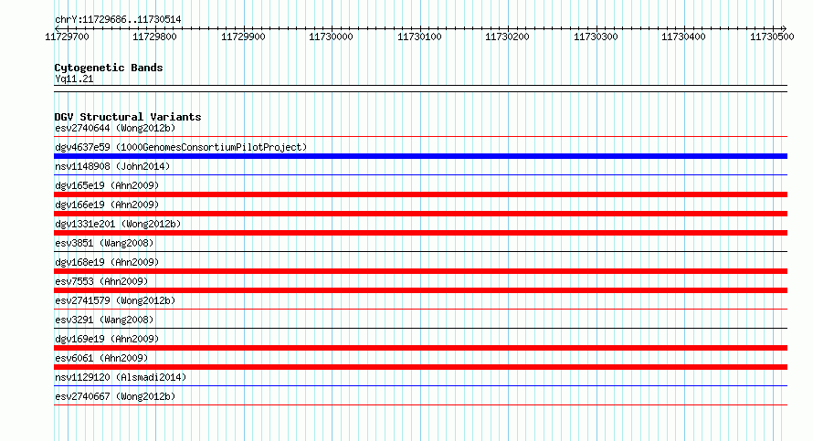Click the red bar under dgv1331e201

[x=420, y=233]
